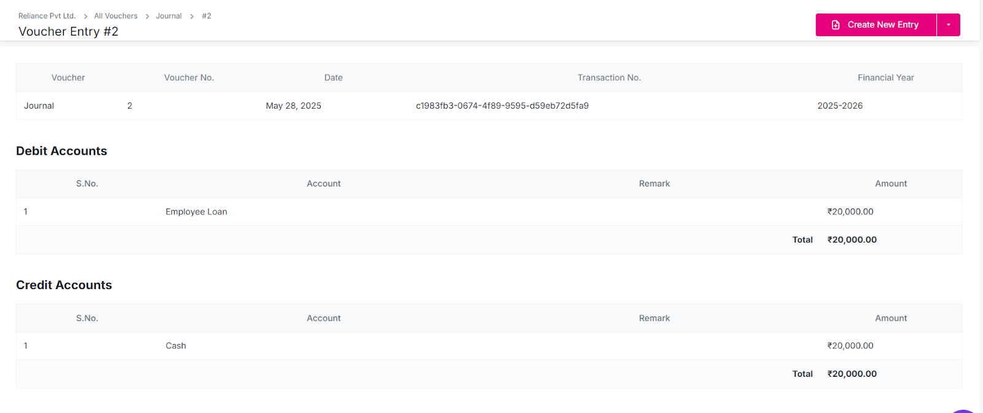Viewport: 983px width, 413px height.
Task: Click the Remark header in Credit Accounts
Action: pyautogui.click(x=654, y=318)
